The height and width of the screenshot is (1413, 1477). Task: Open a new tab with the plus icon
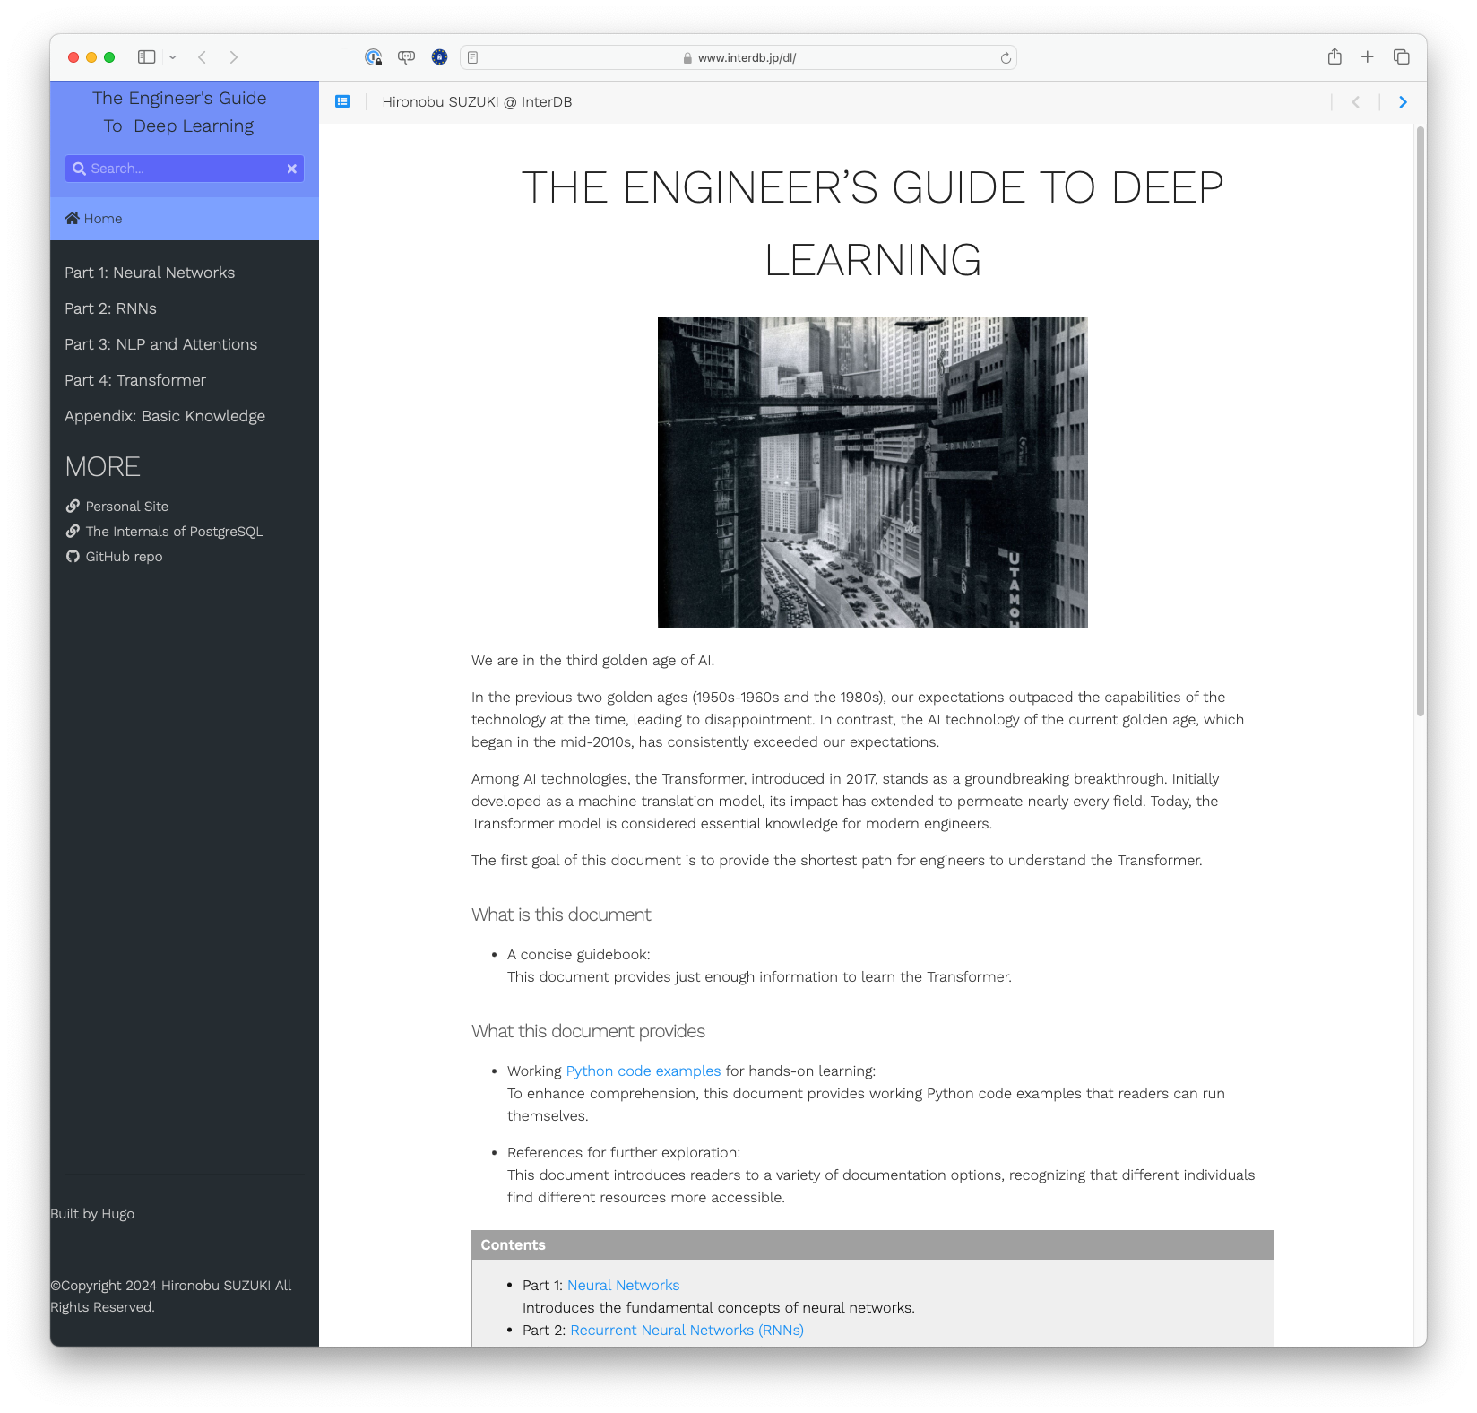(1368, 56)
